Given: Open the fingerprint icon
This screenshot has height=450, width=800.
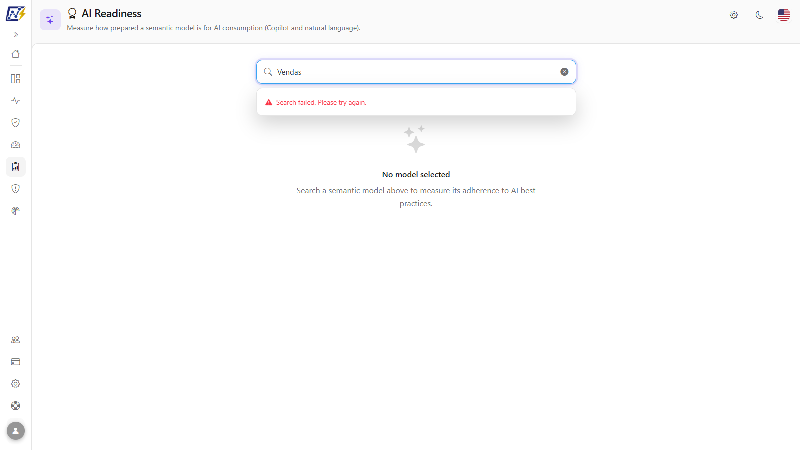Looking at the screenshot, I should tap(16, 211).
